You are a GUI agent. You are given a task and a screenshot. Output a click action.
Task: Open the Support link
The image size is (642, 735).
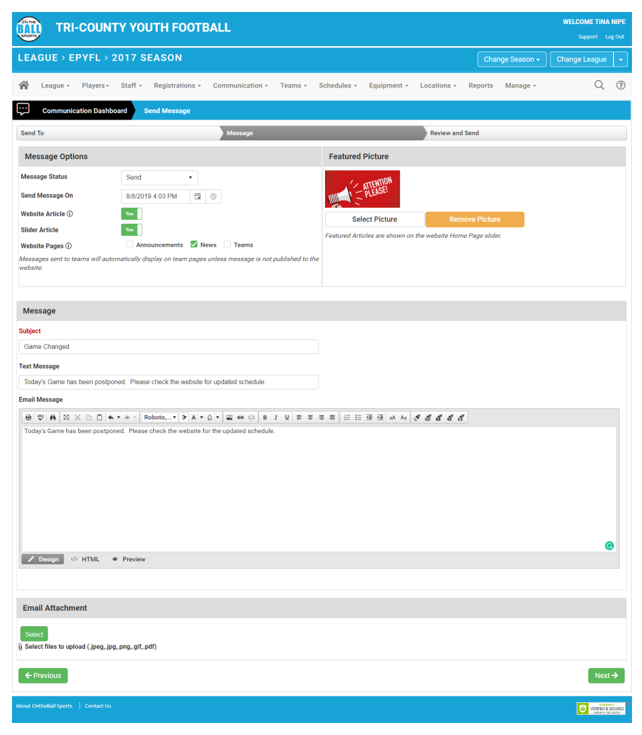[x=588, y=37]
